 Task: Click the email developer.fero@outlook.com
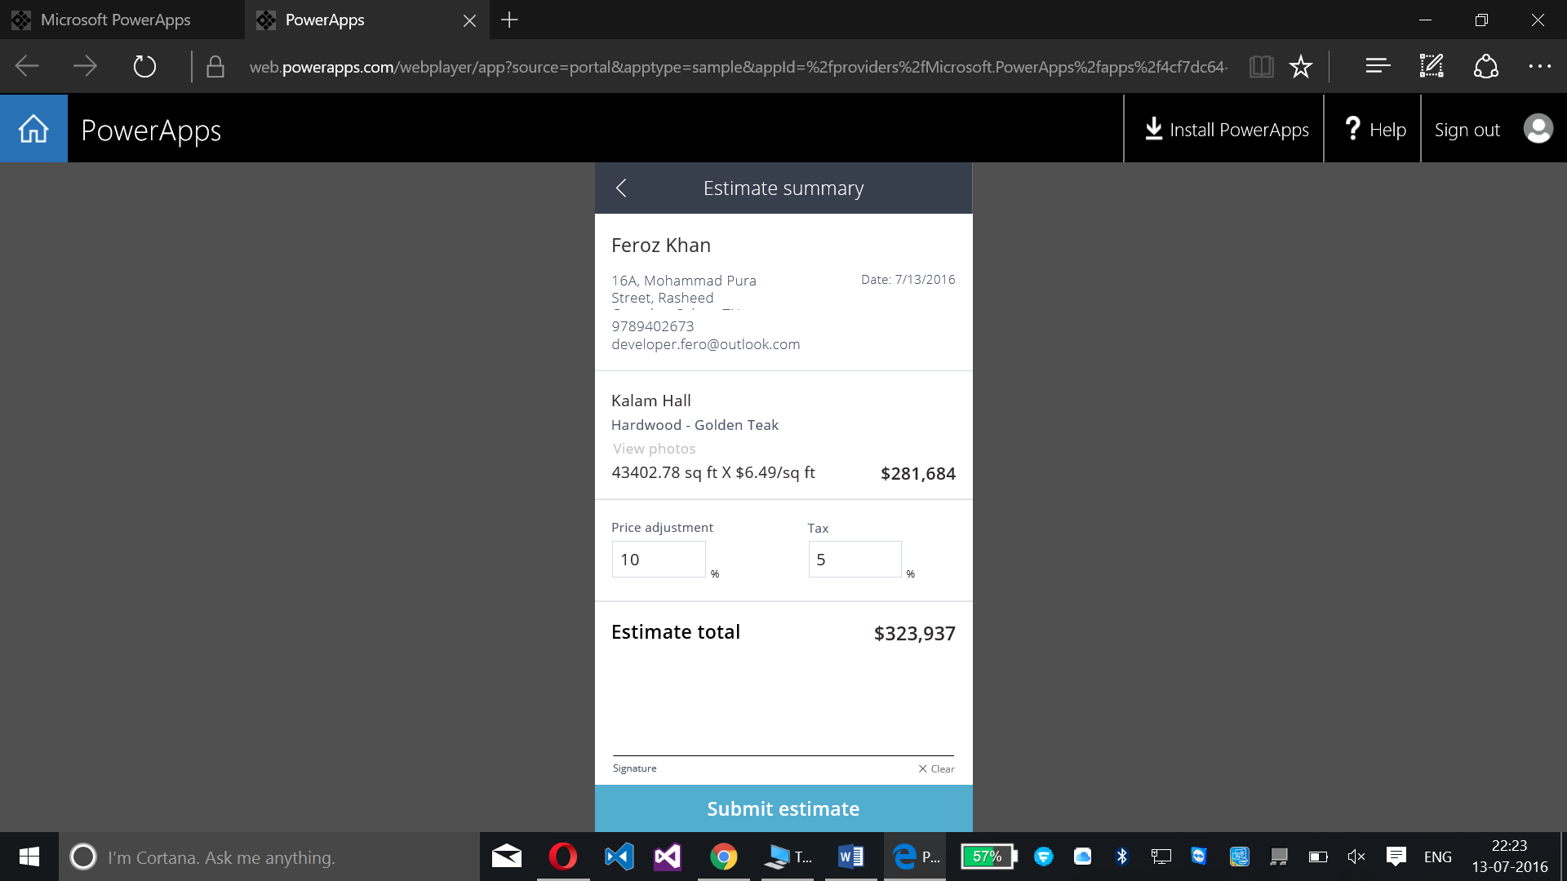pos(706,344)
